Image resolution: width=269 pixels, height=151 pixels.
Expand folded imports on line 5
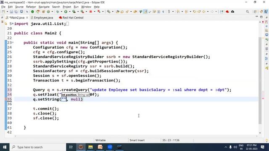13,24
